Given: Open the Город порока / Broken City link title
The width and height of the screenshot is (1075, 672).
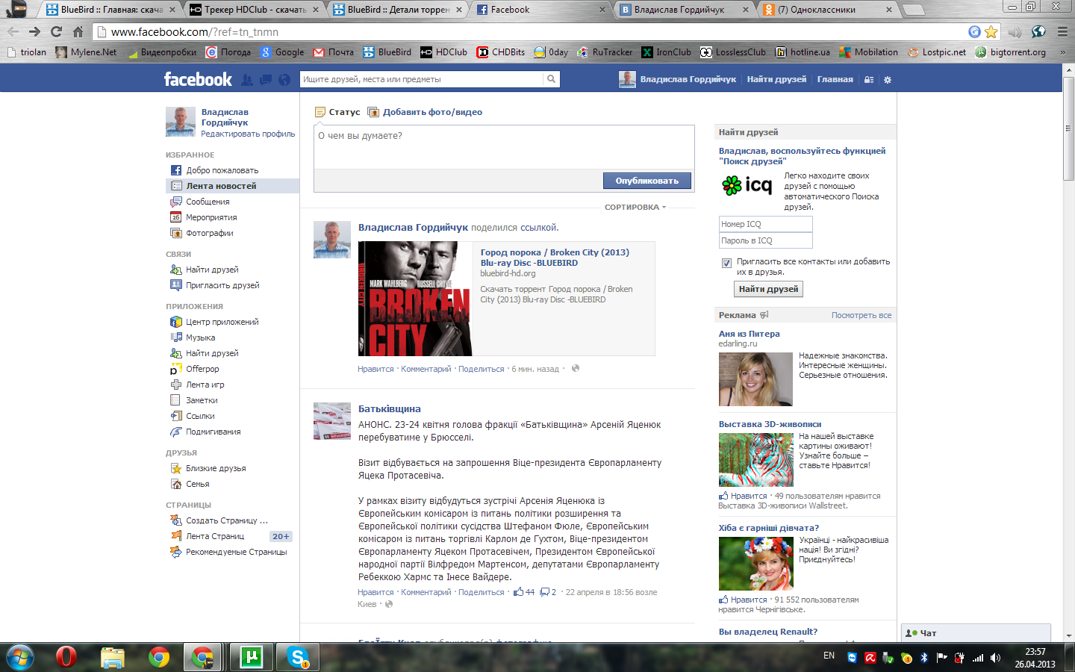Looking at the screenshot, I should (555, 258).
